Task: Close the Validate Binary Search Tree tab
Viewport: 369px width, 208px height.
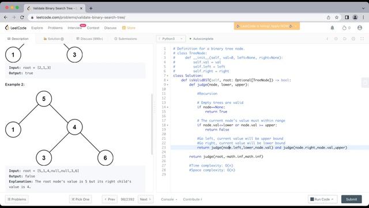Action: [x=81, y=8]
